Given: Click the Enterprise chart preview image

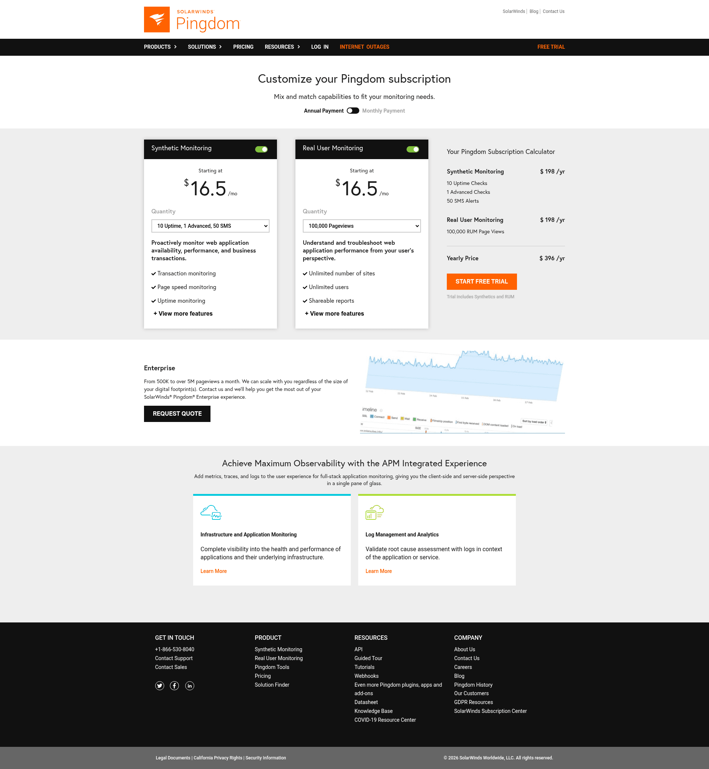Looking at the screenshot, I should pyautogui.click(x=462, y=391).
